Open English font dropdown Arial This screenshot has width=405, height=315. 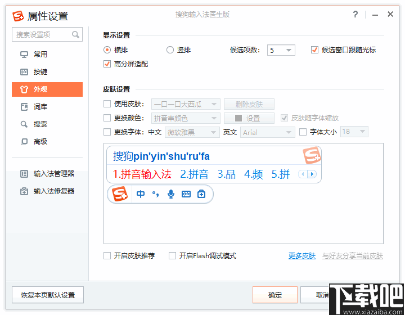click(x=268, y=132)
